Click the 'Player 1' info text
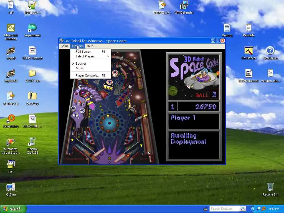Screen dimensions: 284x213 [183, 118]
